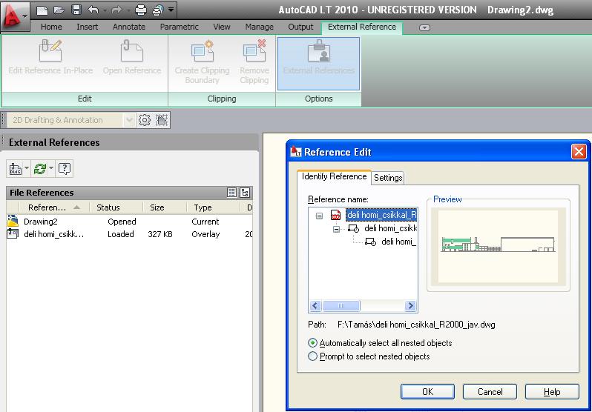The height and width of the screenshot is (412, 592).
Task: Click the xref icon beside deli homi_csikk...
Action: click(x=13, y=234)
